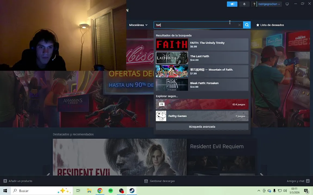Screen dimensions: 313x195
Task: Click the Buscar taskbar search box
Action: [42, 191]
